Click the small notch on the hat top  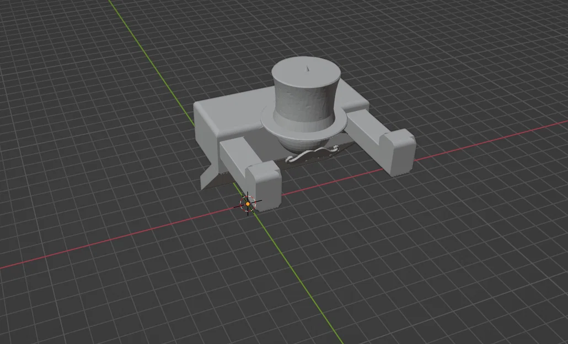[308, 68]
